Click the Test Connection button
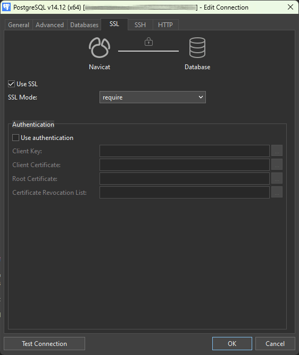 [x=44, y=344]
